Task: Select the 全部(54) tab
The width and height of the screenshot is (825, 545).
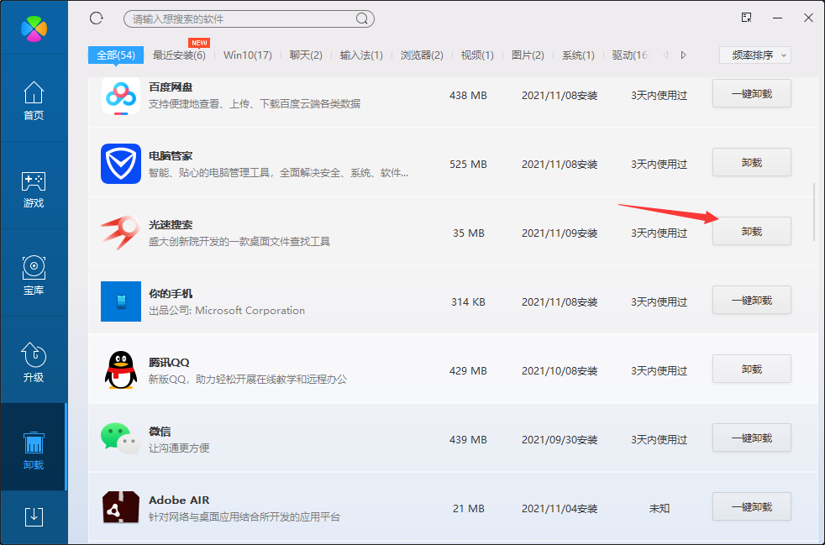Action: click(x=116, y=55)
